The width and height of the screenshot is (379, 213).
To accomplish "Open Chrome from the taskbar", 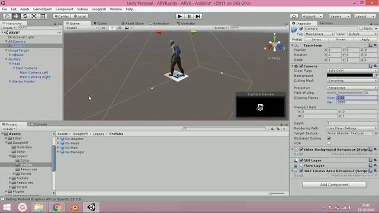I will tap(57, 207).
